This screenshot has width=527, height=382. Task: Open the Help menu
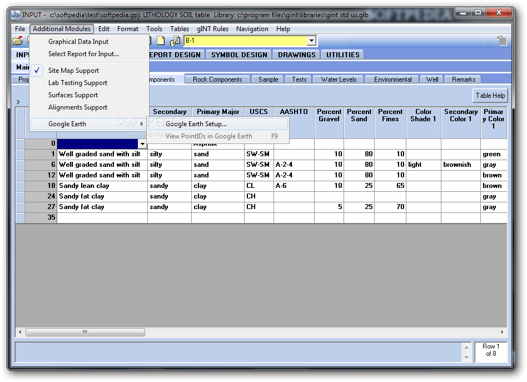pyautogui.click(x=283, y=29)
